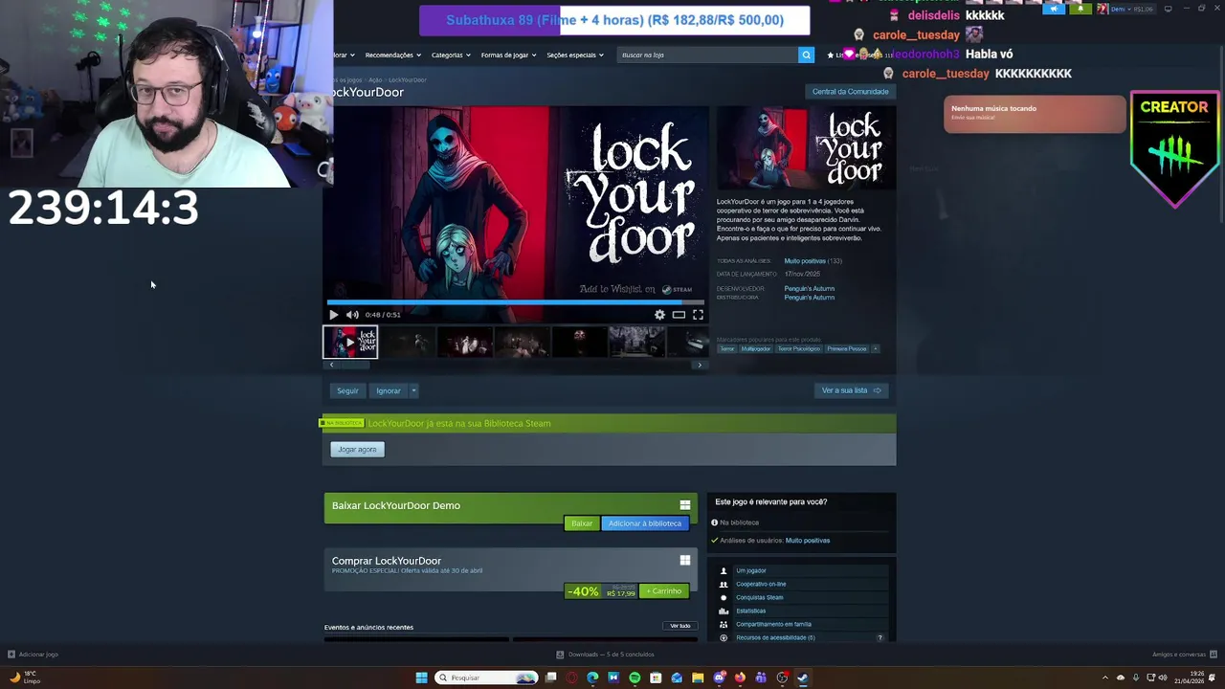
Task: Add LockYourDoor to cart via Carrinho
Action: pos(663,591)
